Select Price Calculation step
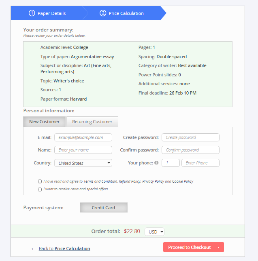Screen dimensions: 258x261 pos(122,13)
